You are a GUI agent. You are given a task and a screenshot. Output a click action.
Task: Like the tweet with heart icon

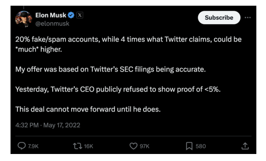click(133, 146)
